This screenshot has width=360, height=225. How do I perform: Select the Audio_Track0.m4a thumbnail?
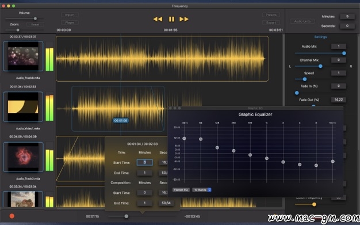pyautogui.click(x=23, y=56)
